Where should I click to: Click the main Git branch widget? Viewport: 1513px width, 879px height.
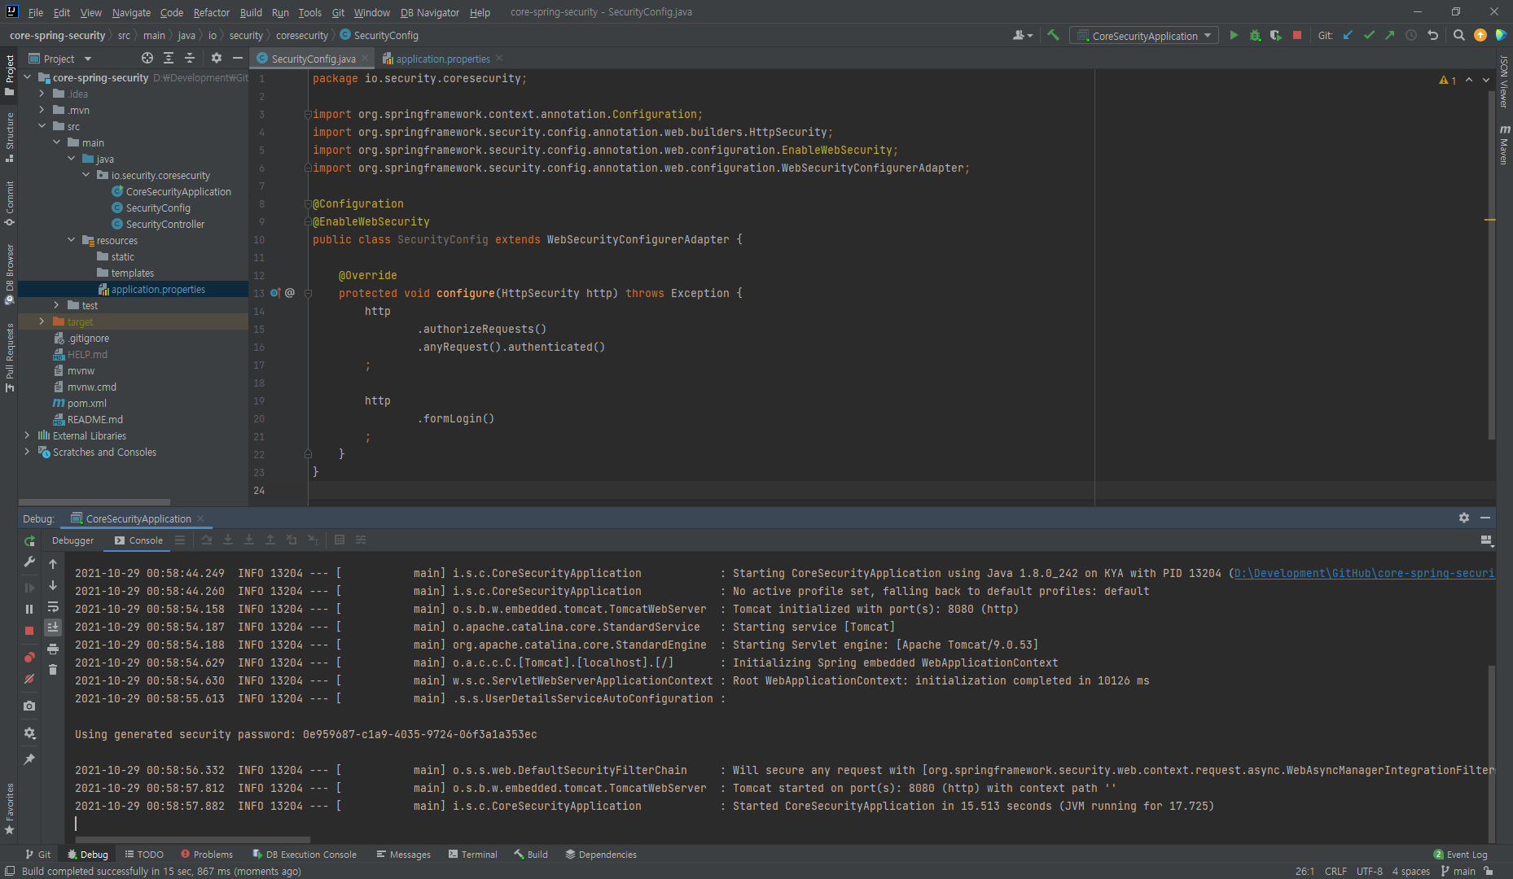[x=1458, y=871]
